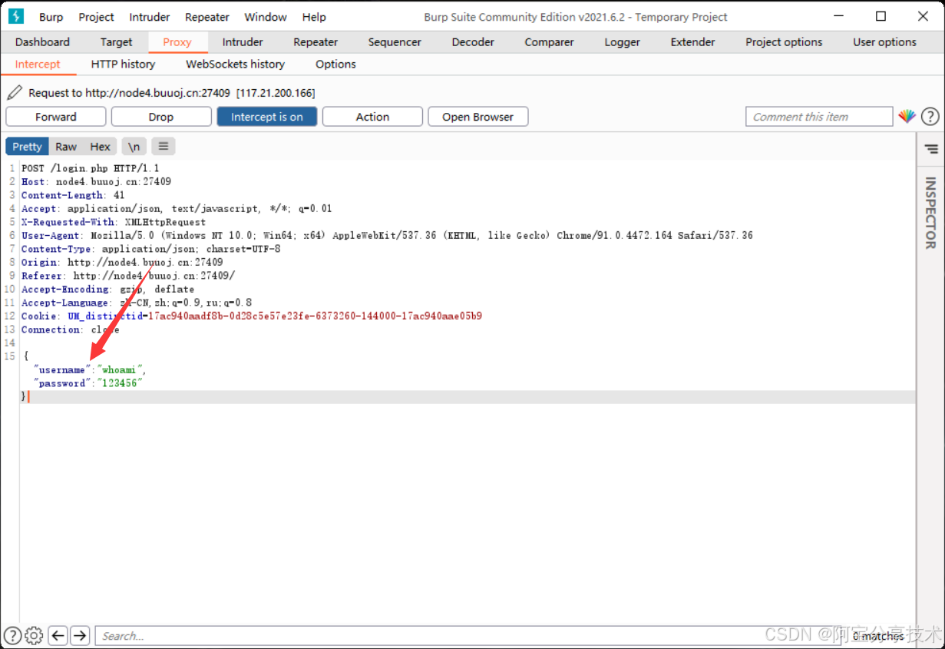Click the "whoami" username value
Image resolution: width=945 pixels, height=649 pixels.
(x=119, y=370)
